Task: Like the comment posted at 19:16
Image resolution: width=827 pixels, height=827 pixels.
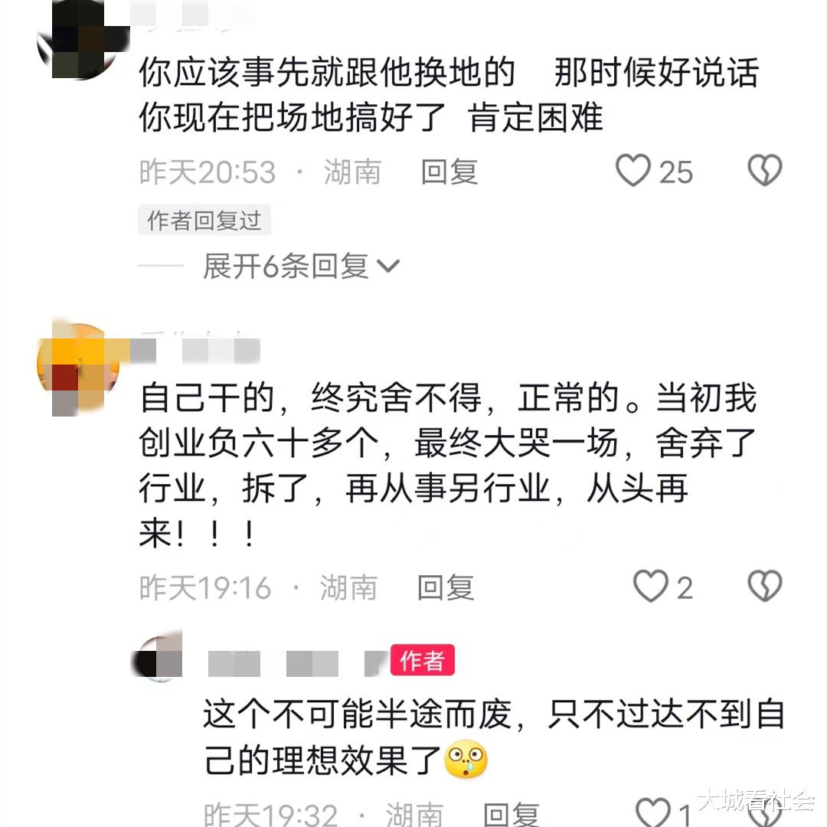Action: coord(650,586)
